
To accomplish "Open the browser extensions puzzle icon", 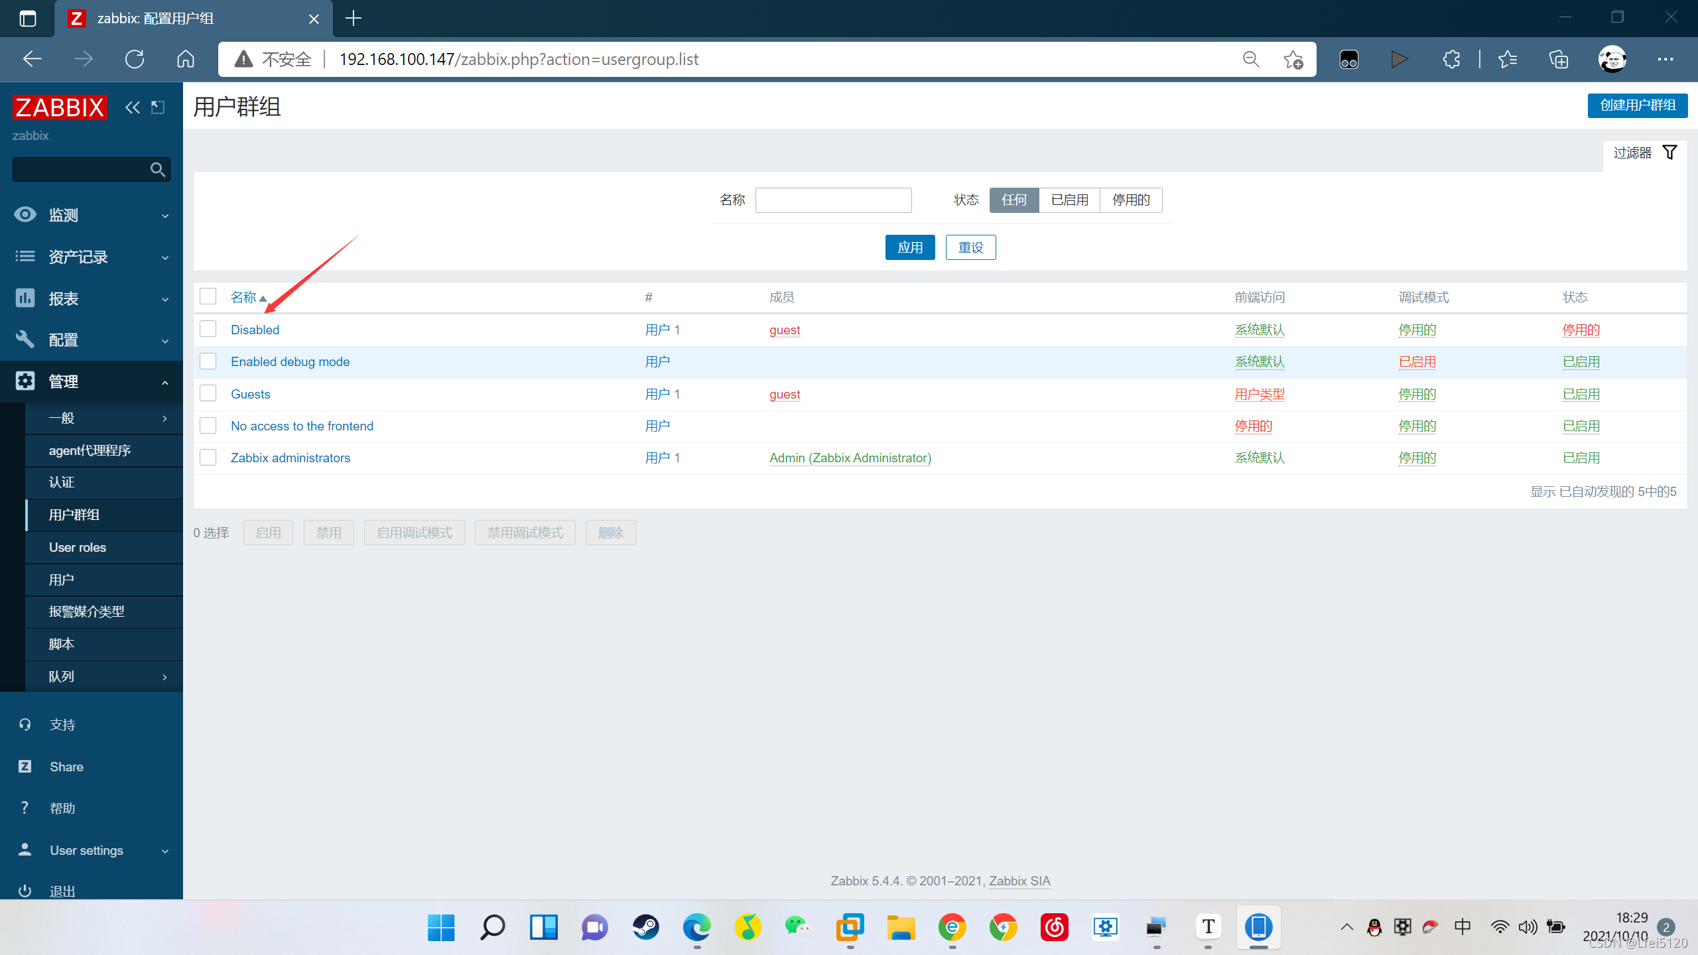I will pyautogui.click(x=1451, y=59).
